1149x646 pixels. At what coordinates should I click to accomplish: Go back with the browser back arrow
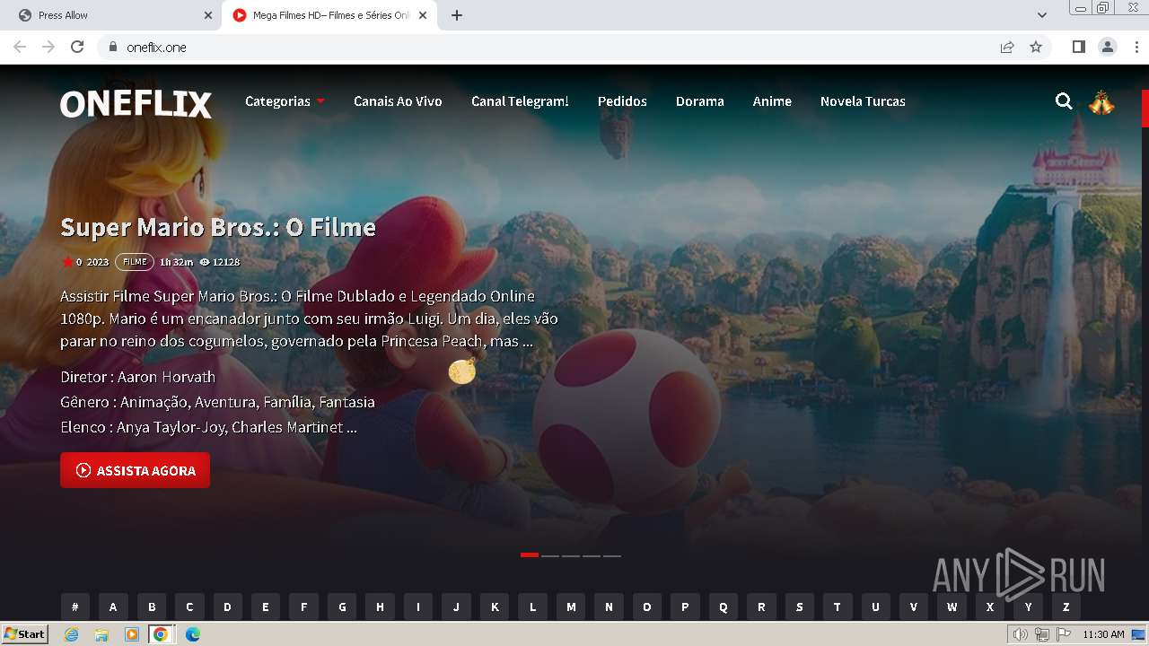[20, 47]
